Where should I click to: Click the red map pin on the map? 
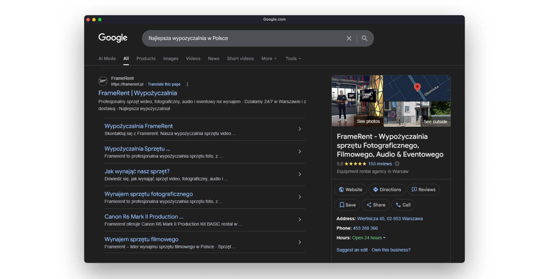(x=417, y=87)
